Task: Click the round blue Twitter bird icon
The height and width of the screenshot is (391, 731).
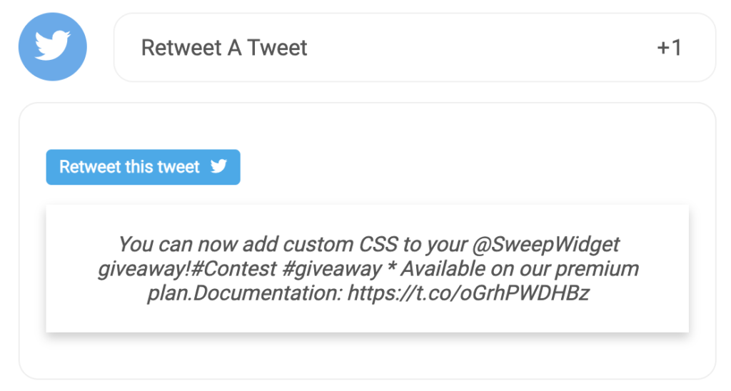Action: coord(53,46)
